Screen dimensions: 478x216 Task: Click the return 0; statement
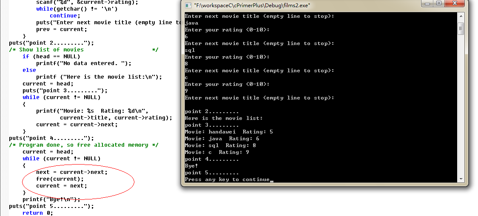[x=38, y=213]
